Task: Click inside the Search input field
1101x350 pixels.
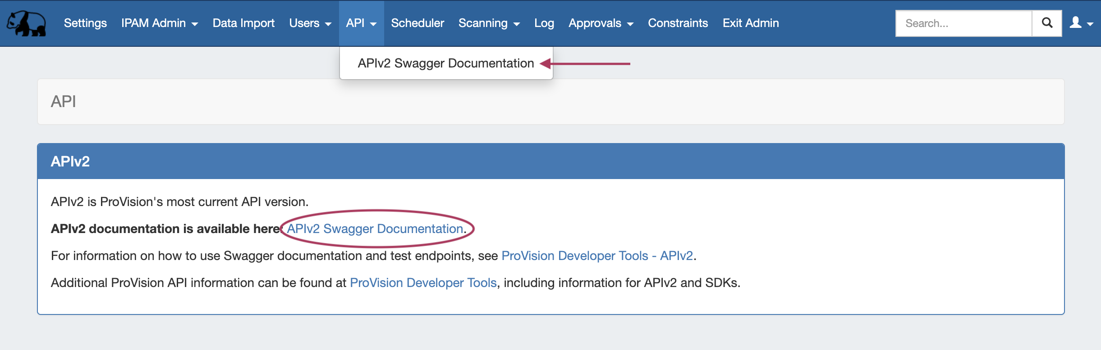Action: [963, 23]
